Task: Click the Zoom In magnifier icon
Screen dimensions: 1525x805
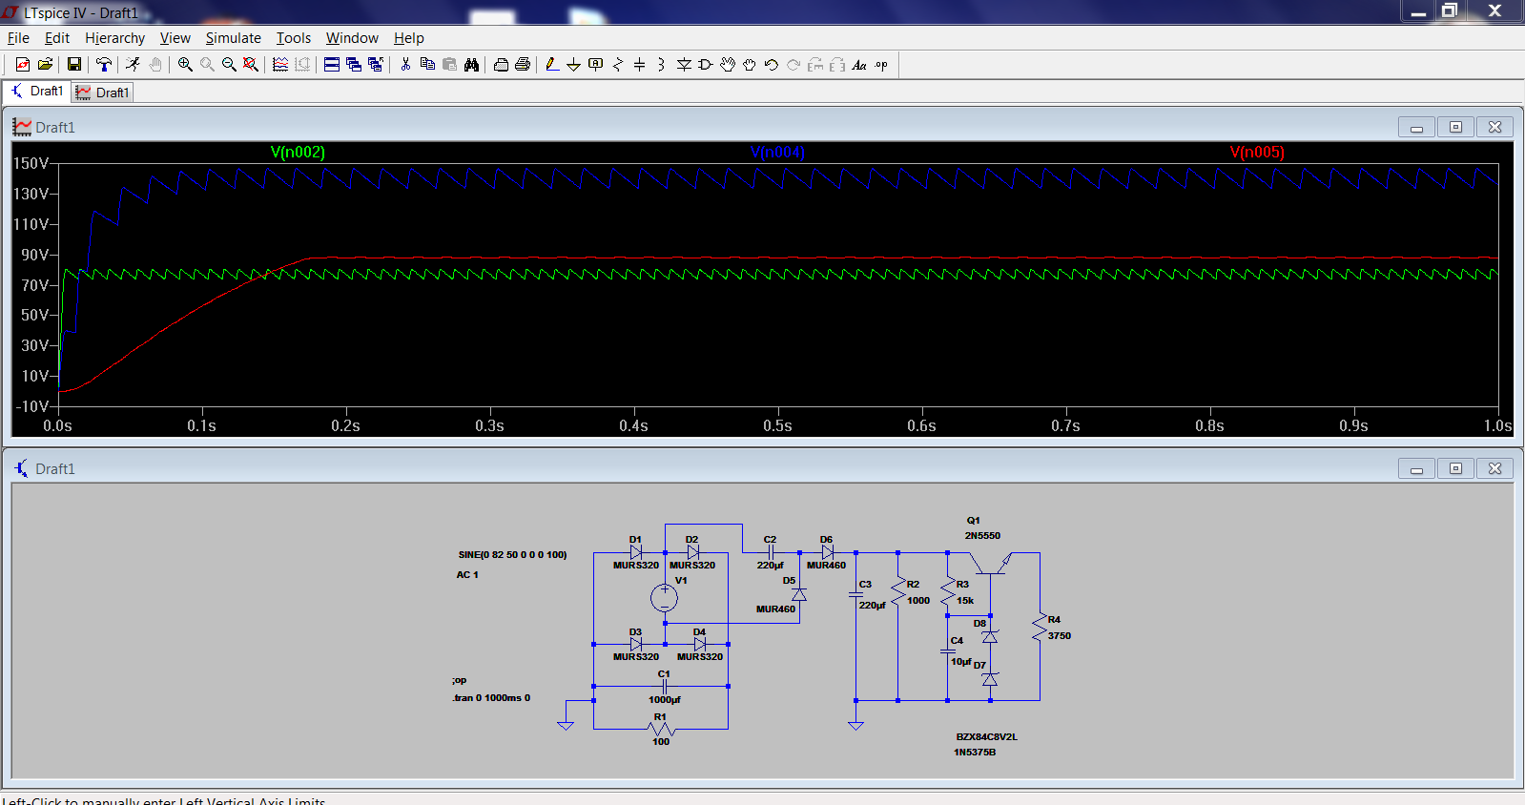Action: click(x=185, y=64)
